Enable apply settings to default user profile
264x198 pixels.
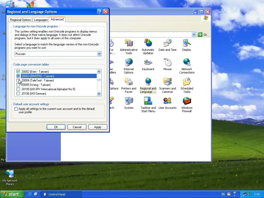(16, 109)
